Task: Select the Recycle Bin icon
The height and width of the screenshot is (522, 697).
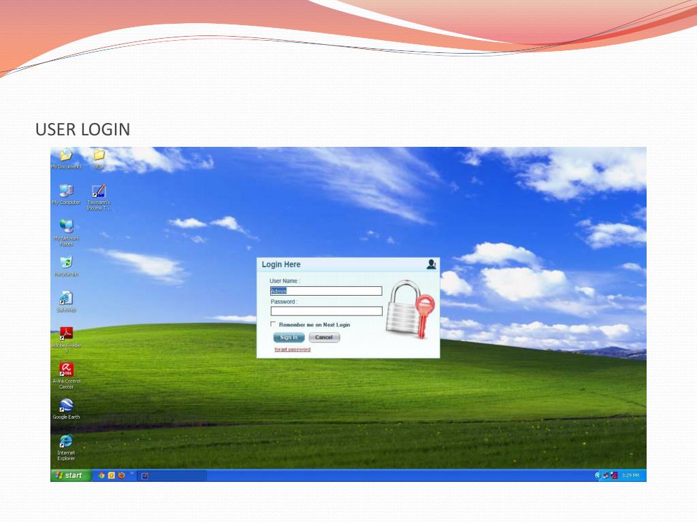Action: [66, 266]
